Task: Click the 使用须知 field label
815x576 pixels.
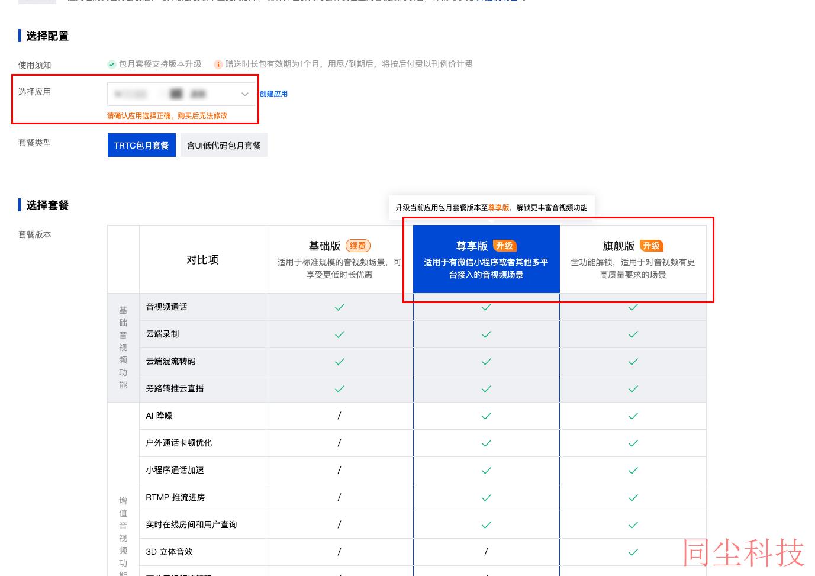Action: (34, 65)
